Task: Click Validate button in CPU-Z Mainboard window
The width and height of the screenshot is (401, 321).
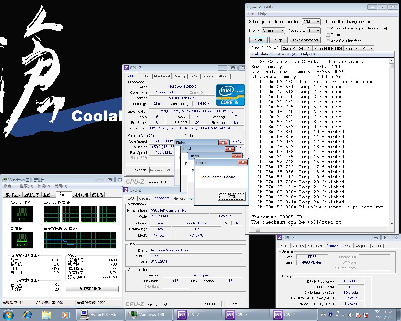Action: pyautogui.click(x=210, y=304)
